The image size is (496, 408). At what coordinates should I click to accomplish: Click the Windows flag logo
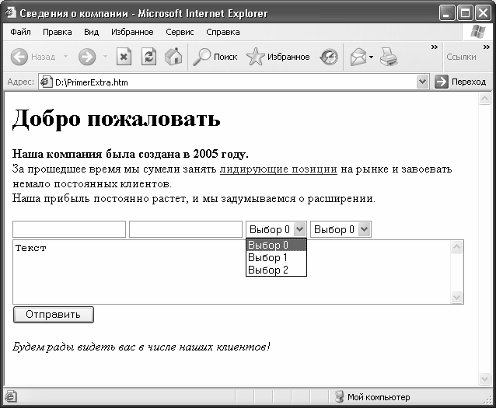477,32
